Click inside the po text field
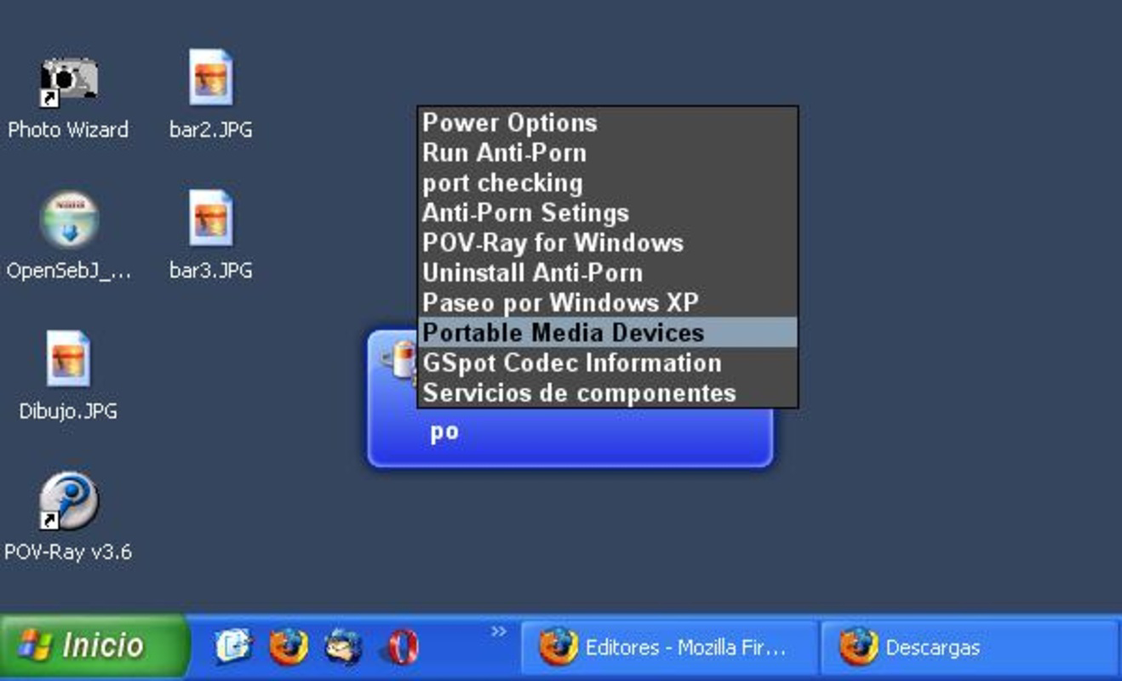 pyautogui.click(x=562, y=432)
